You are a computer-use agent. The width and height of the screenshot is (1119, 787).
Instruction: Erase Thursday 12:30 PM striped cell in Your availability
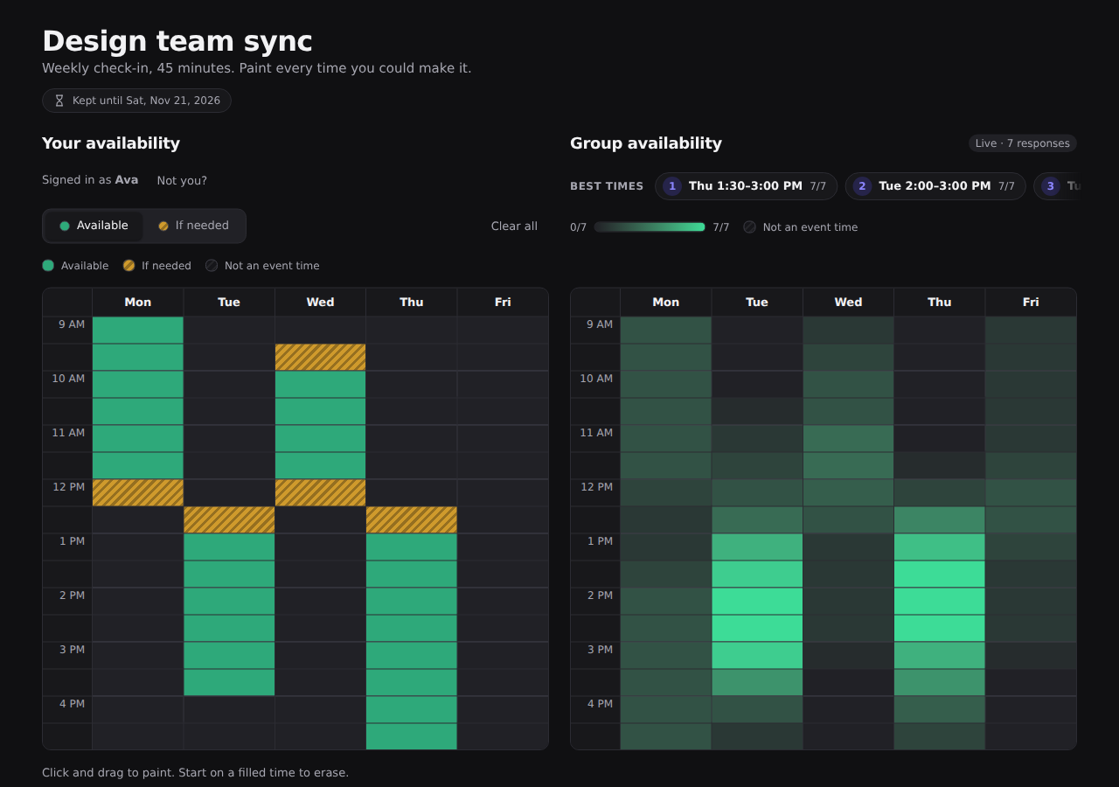click(x=412, y=519)
